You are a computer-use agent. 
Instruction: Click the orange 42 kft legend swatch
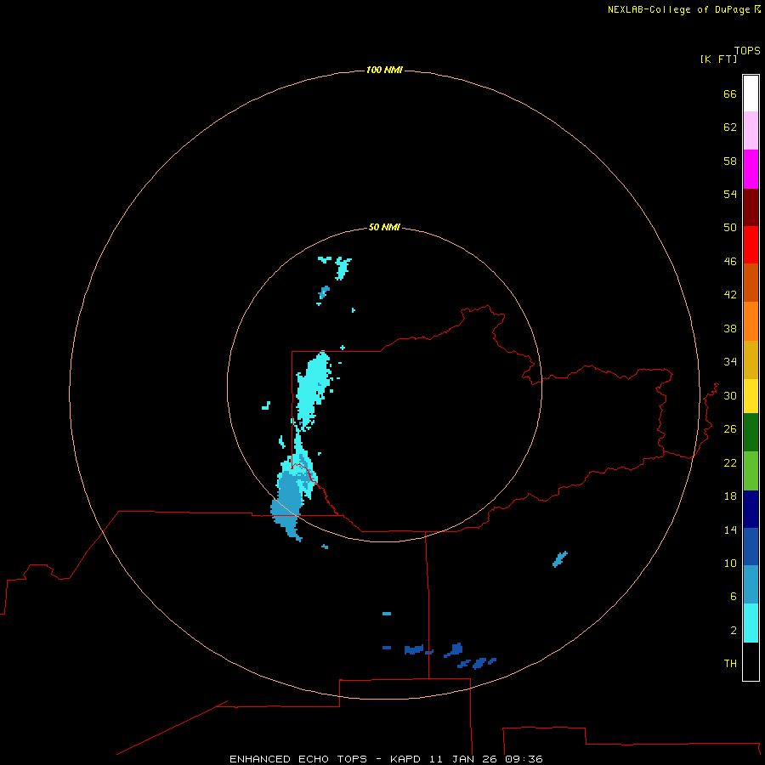[x=751, y=321]
